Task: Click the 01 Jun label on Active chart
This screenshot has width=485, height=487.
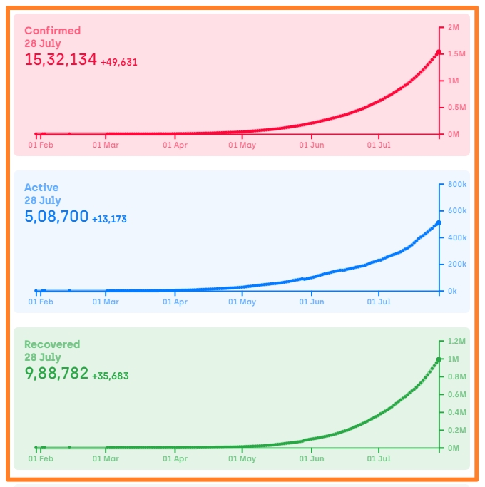Action: coord(311,301)
